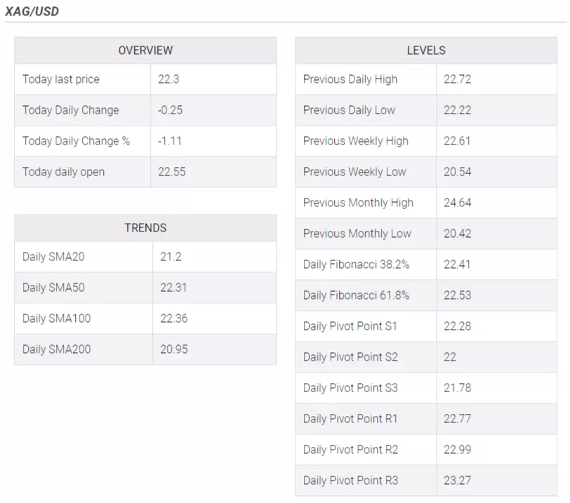Image resolution: width=570 pixels, height=503 pixels.
Task: Click the 'Today daily open' label
Action: 64,172
